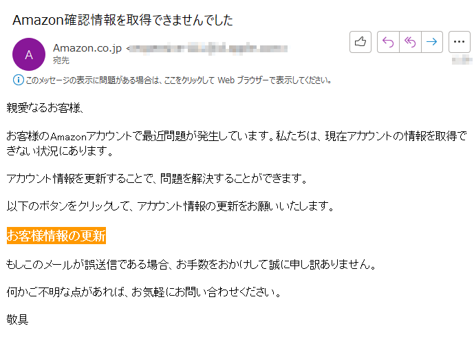Click the 宛先 recipient label
Viewport: 474px width, 337px height.
tap(61, 61)
